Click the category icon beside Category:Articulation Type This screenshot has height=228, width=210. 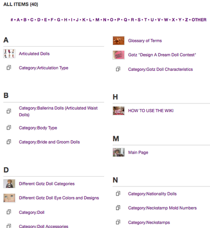pyautogui.click(x=9, y=68)
